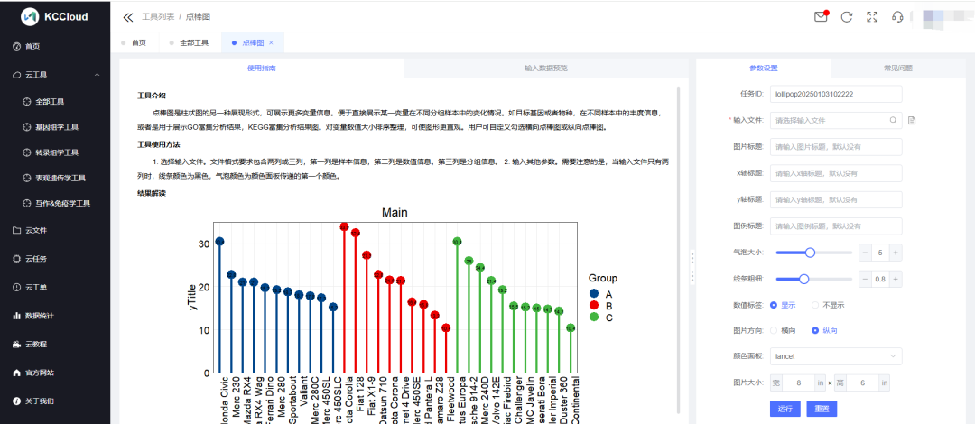Click the 云任务 icon in sidebar

(17, 259)
